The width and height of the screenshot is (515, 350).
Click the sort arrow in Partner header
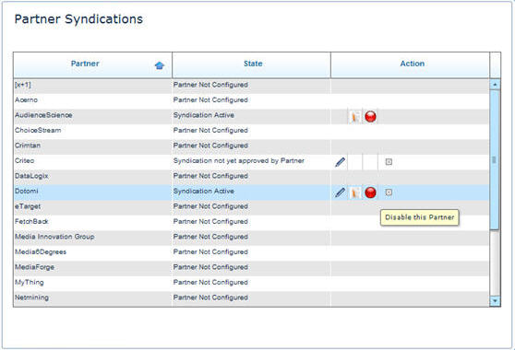(160, 65)
